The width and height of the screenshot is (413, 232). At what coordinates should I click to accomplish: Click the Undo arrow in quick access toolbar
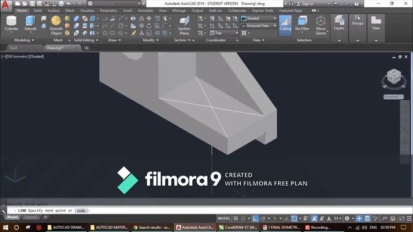(69, 4)
